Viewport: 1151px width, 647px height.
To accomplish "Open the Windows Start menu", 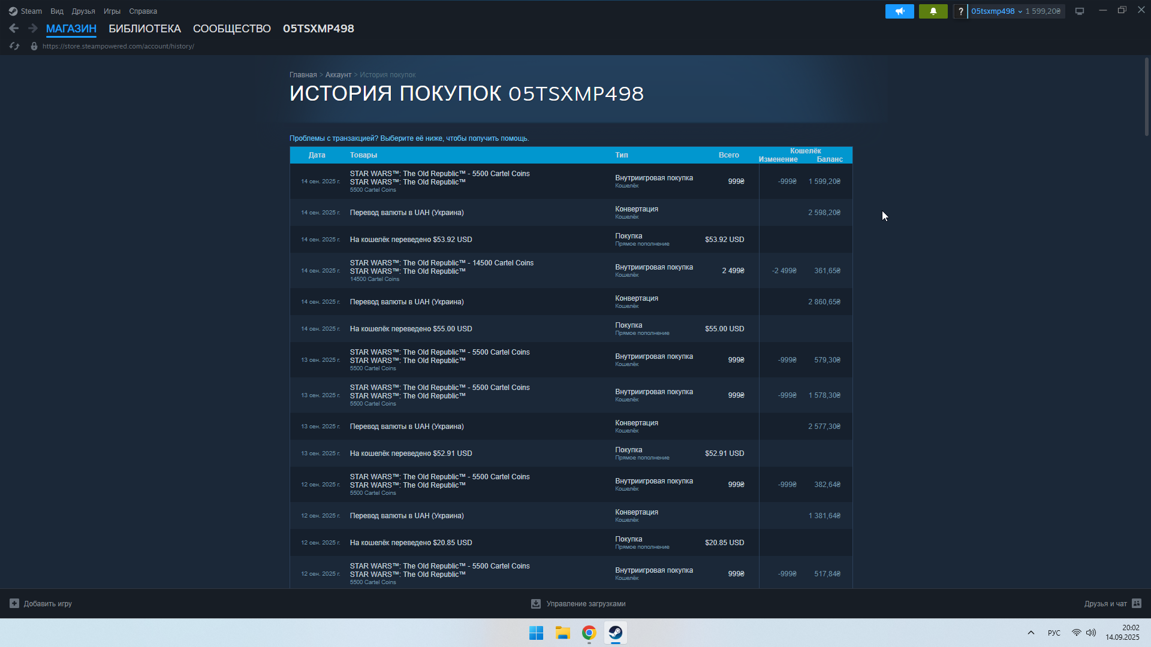I will (536, 633).
